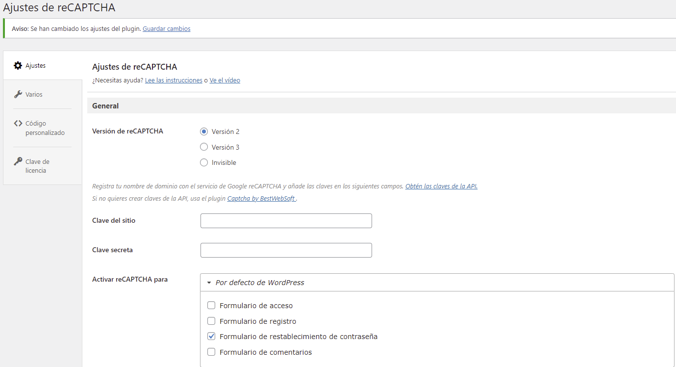
Task: Open the Ajustes sidebar tab
Action: point(43,65)
